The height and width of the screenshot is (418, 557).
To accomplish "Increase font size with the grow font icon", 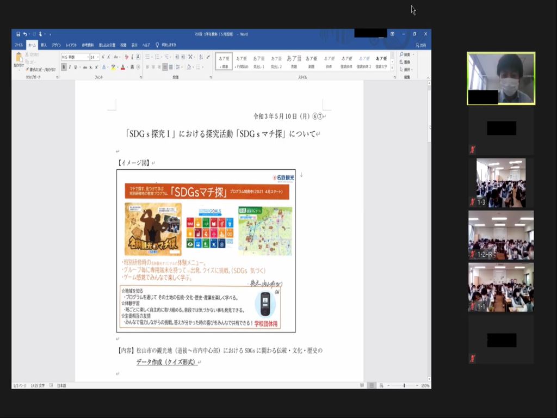I will [x=103, y=57].
